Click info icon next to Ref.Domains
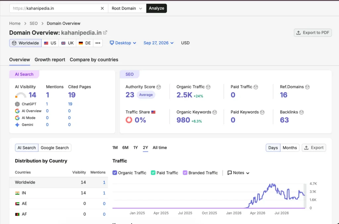Image resolution: width=339 pixels, height=224 pixels. [307, 87]
